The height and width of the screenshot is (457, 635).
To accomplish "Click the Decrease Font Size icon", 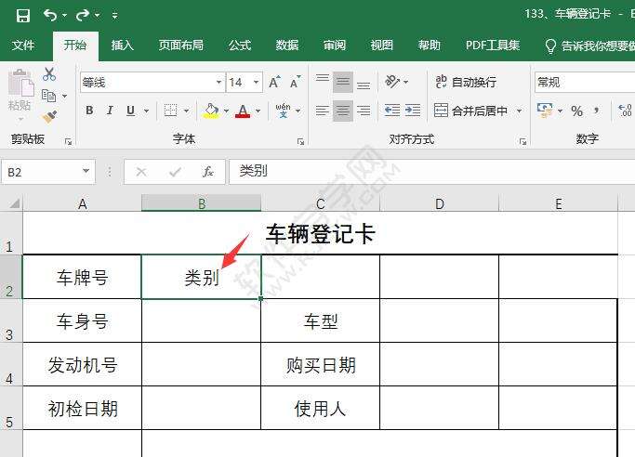I will click(296, 82).
